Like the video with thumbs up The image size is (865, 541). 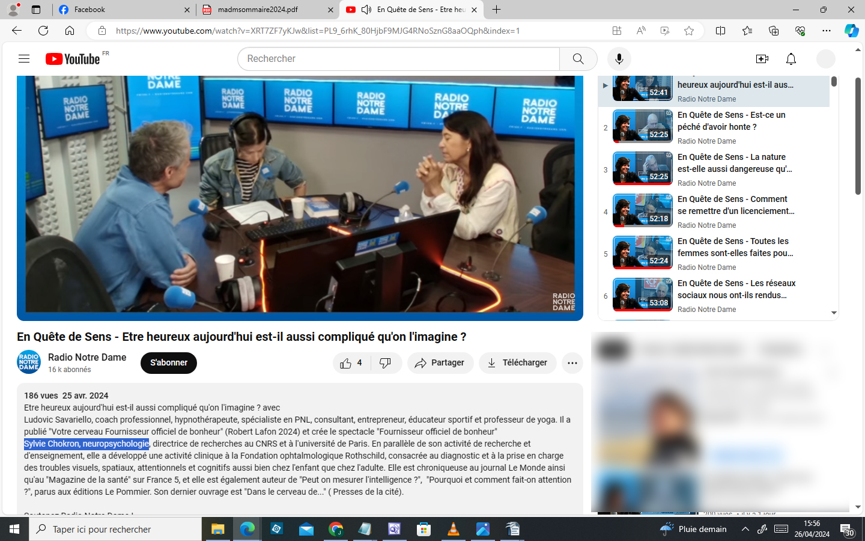[351, 362]
